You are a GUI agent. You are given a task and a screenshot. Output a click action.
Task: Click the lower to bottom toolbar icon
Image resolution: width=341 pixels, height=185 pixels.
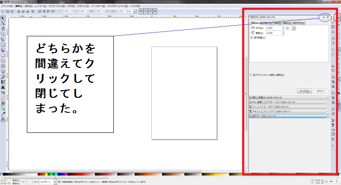pos(39,12)
